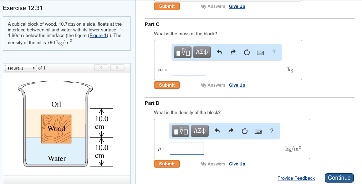Submit the Part C mass answer
The height and width of the screenshot is (184, 362).
tap(167, 85)
